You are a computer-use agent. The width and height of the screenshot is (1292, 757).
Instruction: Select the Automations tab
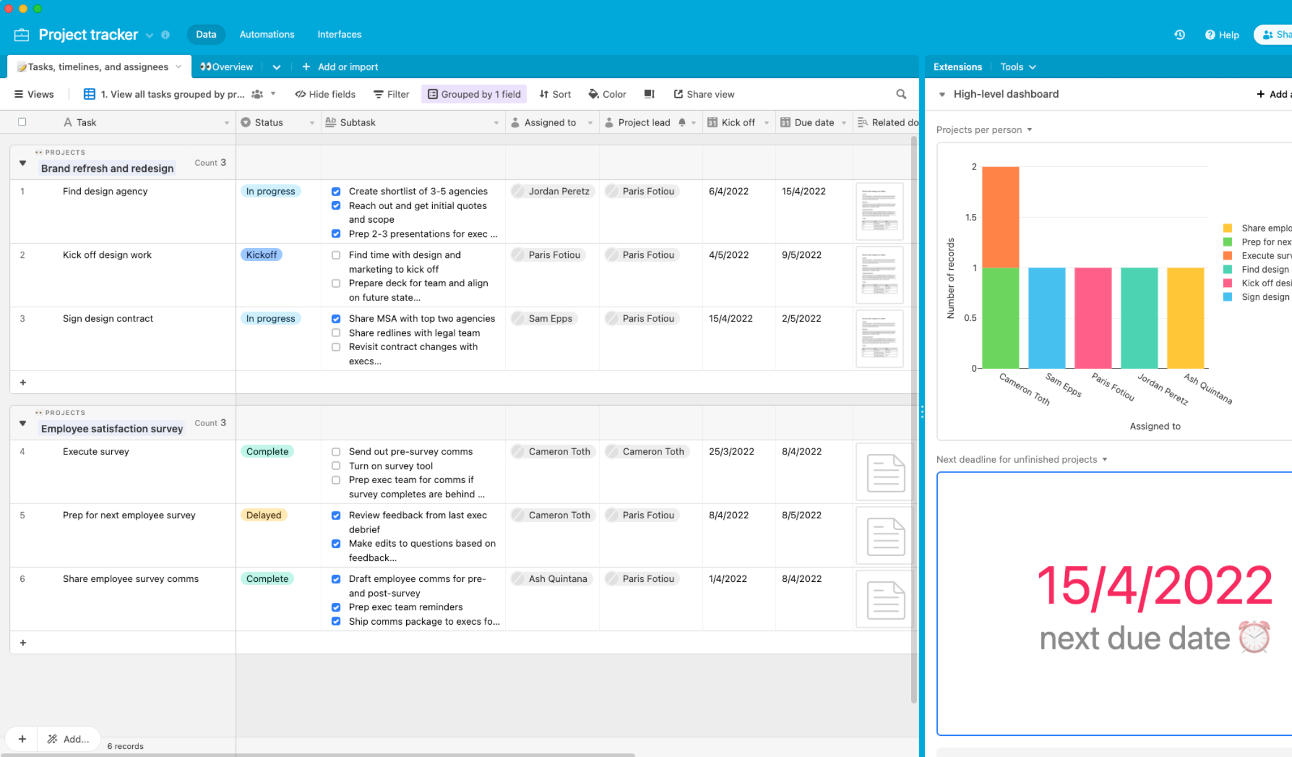click(x=268, y=34)
